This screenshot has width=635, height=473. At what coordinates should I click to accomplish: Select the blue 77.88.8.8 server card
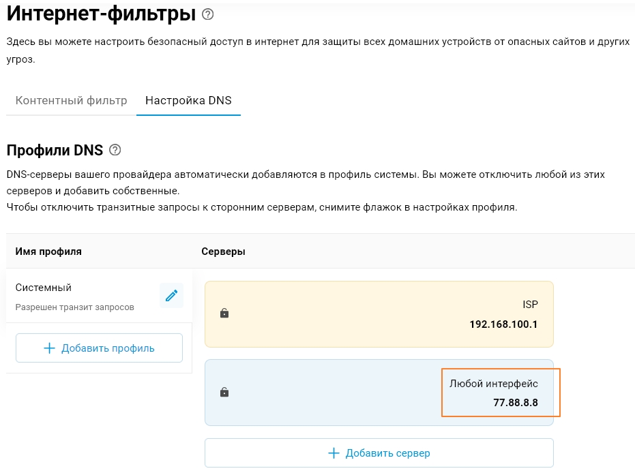(327, 393)
